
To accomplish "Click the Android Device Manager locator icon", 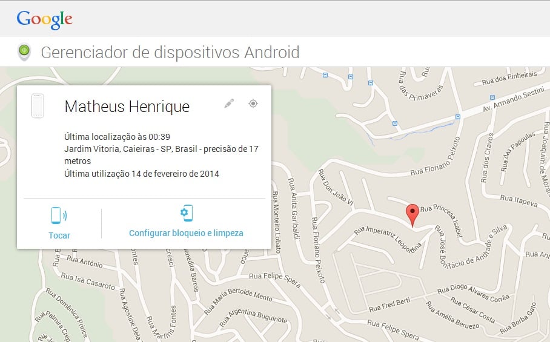I will [24, 52].
